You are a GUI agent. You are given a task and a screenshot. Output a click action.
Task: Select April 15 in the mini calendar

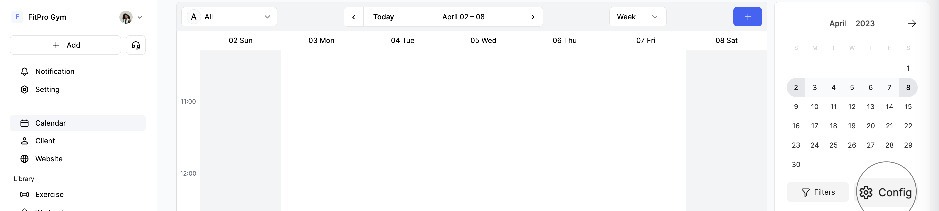tap(908, 106)
